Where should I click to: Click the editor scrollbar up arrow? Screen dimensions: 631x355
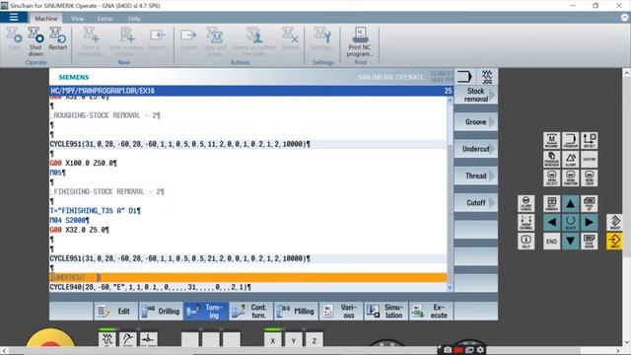(450, 101)
